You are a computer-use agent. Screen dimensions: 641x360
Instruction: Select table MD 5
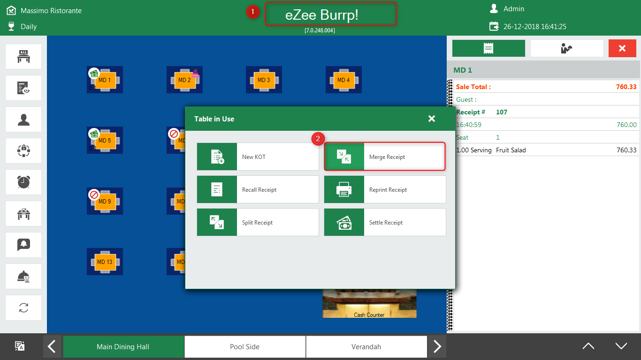[x=105, y=140]
